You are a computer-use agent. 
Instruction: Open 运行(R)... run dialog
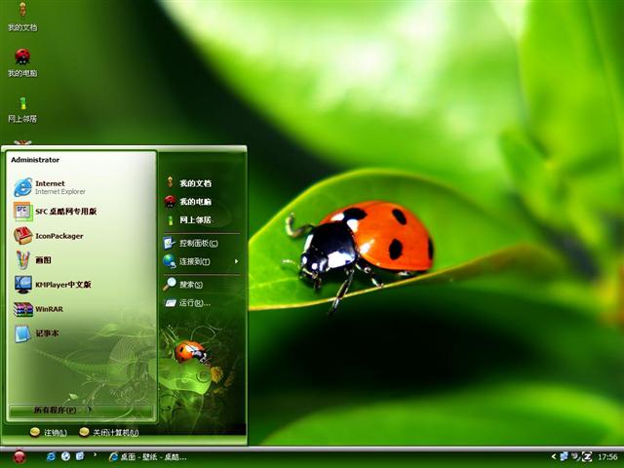[202, 303]
